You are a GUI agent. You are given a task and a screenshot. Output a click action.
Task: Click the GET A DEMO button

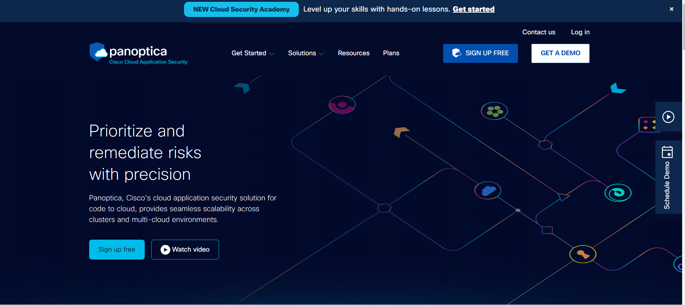pos(560,53)
